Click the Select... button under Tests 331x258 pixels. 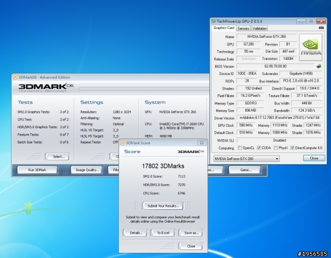(58, 157)
